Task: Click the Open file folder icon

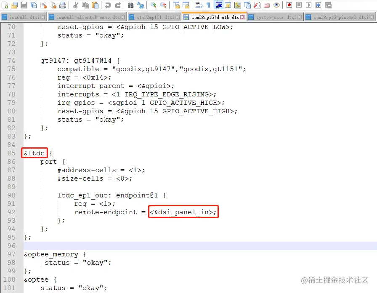Action: tap(14, 5)
